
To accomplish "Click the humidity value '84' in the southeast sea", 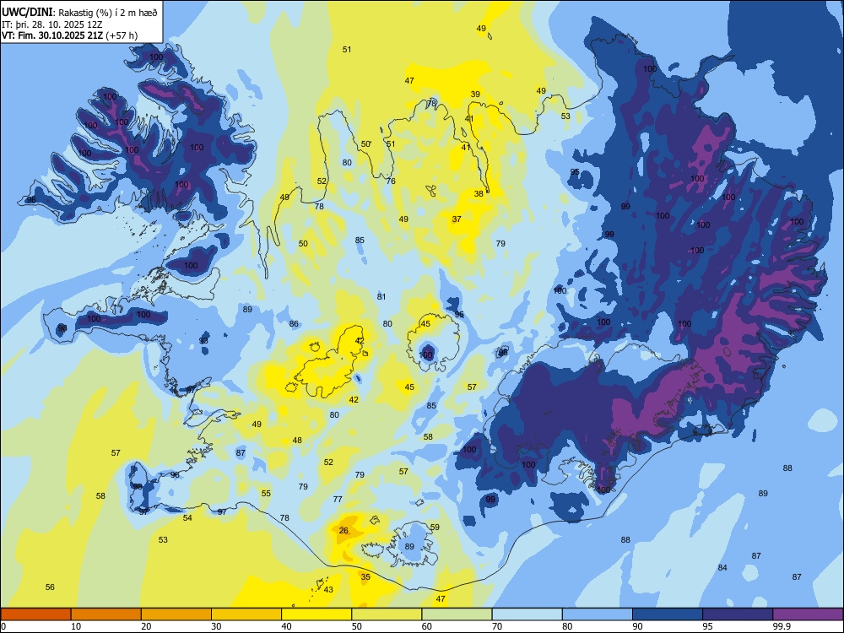I will [x=722, y=567].
